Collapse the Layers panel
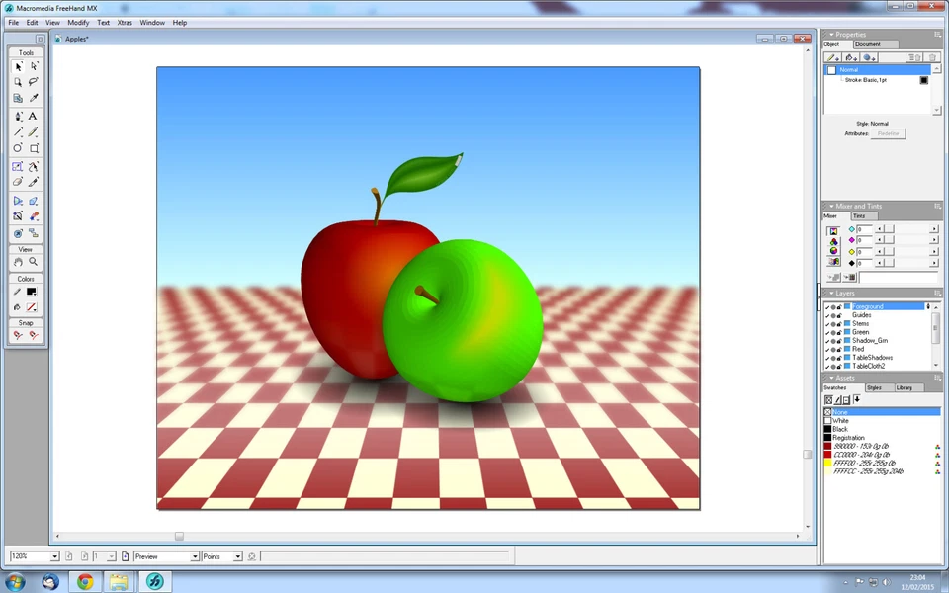This screenshot has height=593, width=949. pos(831,293)
